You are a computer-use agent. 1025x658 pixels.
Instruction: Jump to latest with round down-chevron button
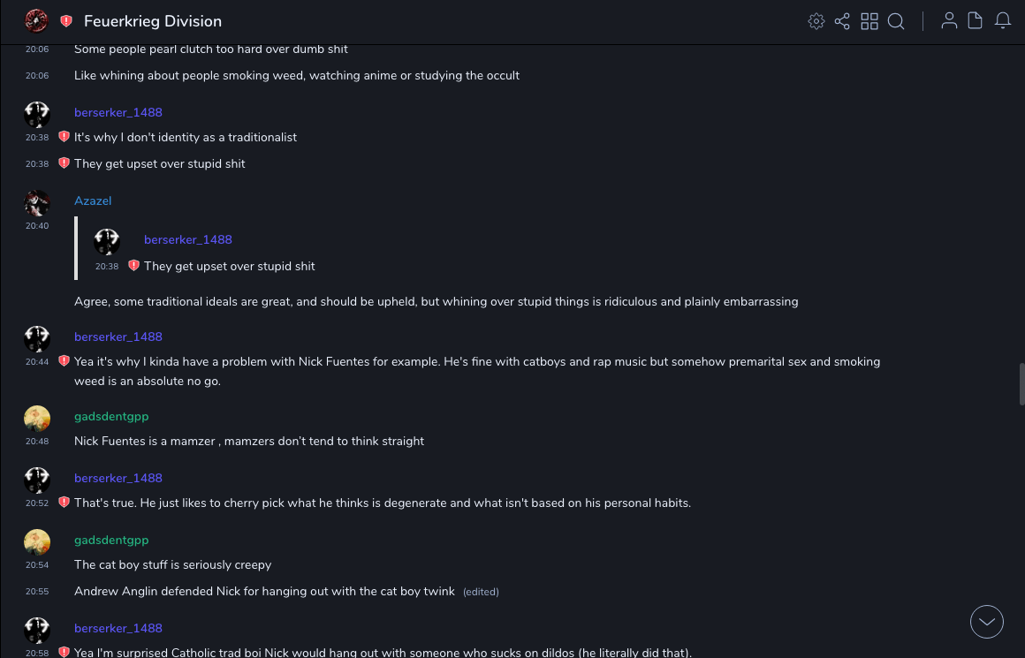click(986, 622)
